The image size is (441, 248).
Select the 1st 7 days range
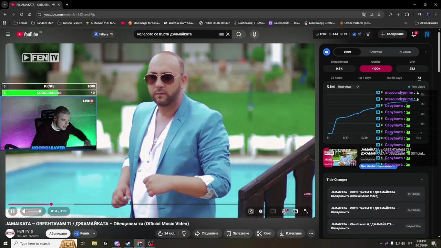click(x=365, y=78)
